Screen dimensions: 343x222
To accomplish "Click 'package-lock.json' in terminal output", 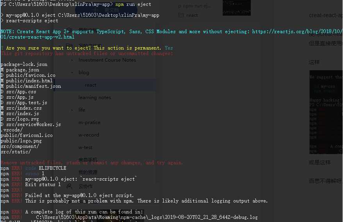I will (24, 64).
